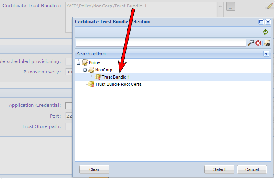The image size is (275, 179).
Task: Click the ellipsis browse button for Trust Bundles
Action: [x=231, y=6]
